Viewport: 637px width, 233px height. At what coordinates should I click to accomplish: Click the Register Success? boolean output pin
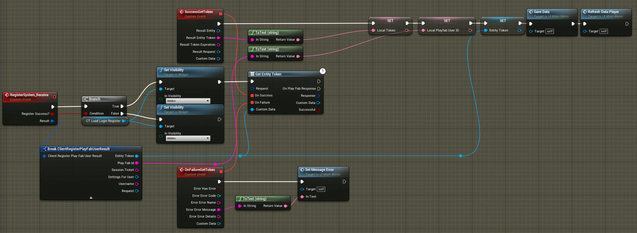(x=52, y=114)
